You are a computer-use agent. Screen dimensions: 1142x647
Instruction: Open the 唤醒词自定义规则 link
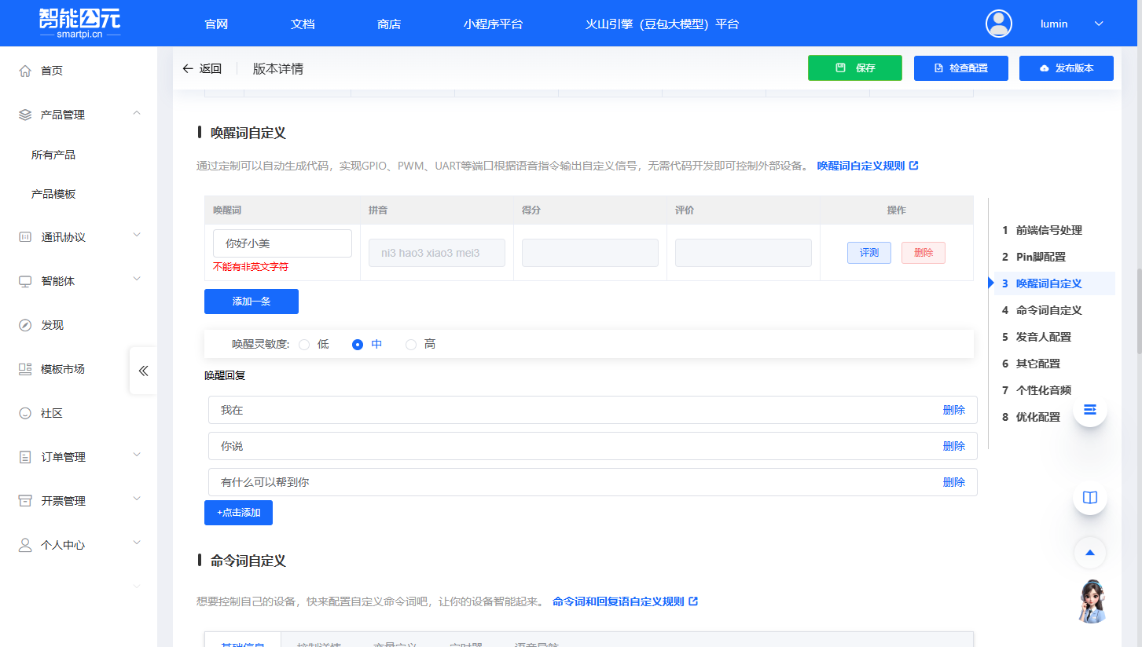(862, 166)
